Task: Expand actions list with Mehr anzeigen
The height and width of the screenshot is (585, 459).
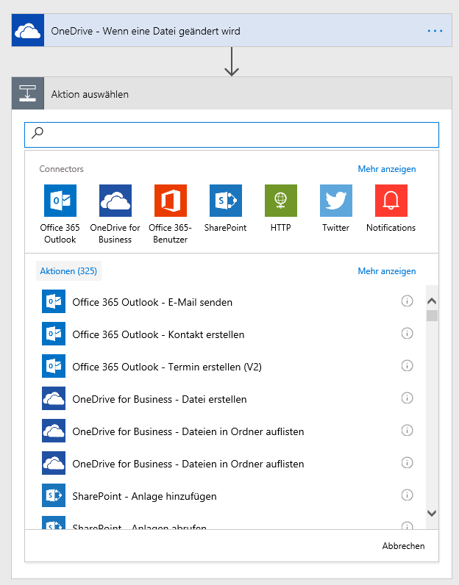Action: [x=387, y=271]
